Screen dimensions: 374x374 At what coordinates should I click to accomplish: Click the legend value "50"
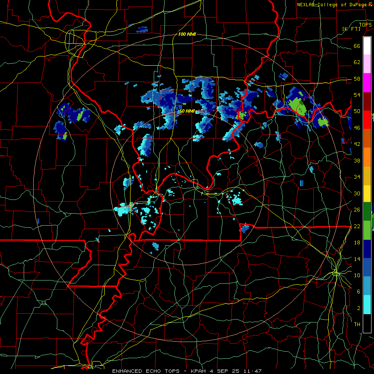[x=357, y=111]
